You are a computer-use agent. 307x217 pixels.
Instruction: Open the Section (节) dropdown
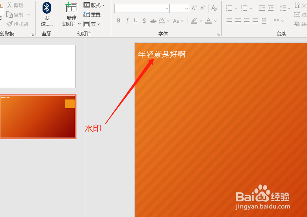tap(92, 24)
